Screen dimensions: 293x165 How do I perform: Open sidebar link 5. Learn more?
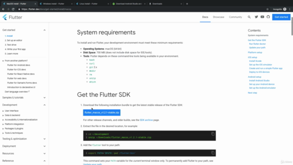tap(11, 54)
